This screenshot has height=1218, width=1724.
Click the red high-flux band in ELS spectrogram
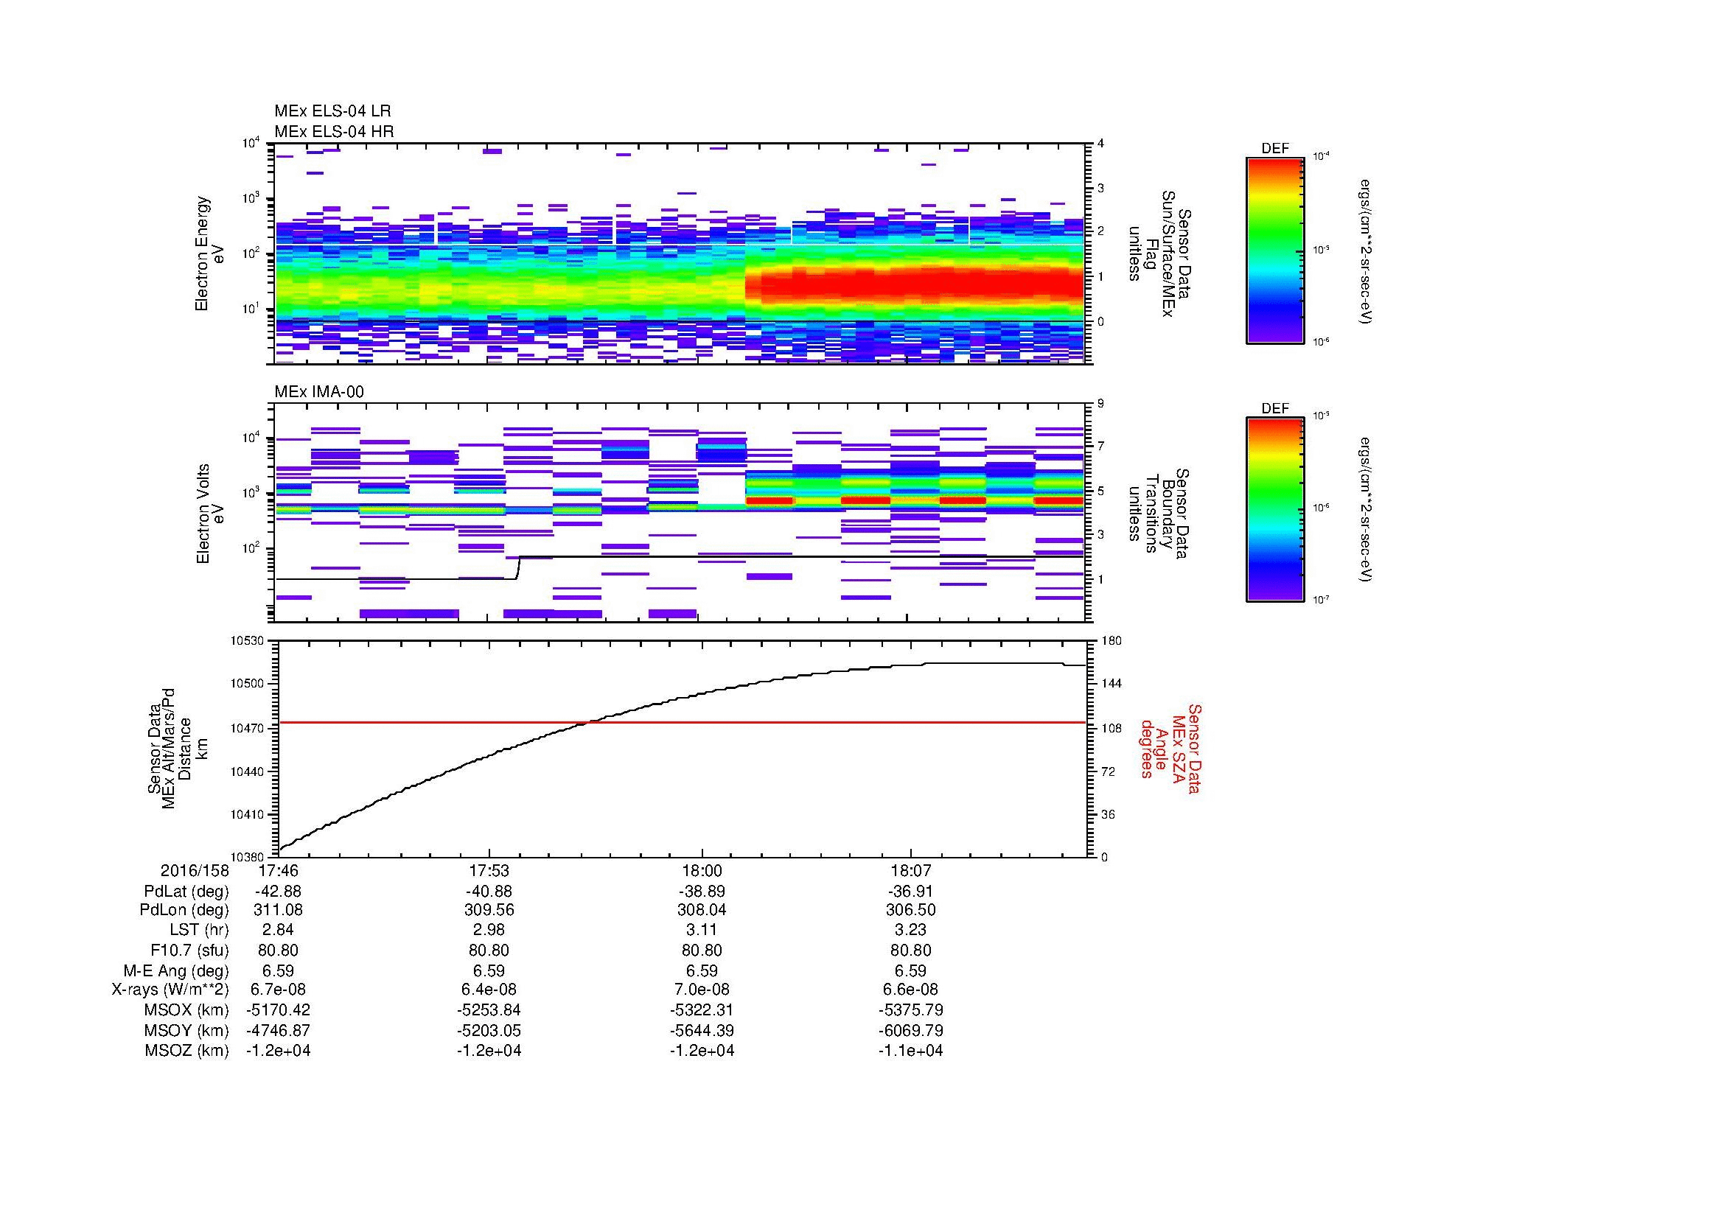pyautogui.click(x=916, y=285)
